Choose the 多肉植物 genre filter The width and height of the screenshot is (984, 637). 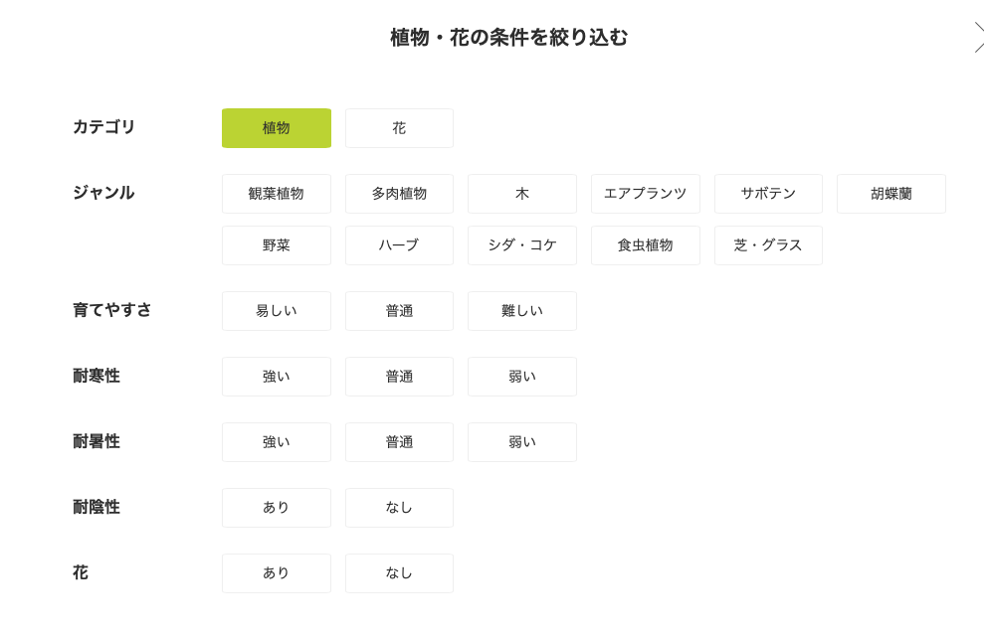click(x=399, y=194)
